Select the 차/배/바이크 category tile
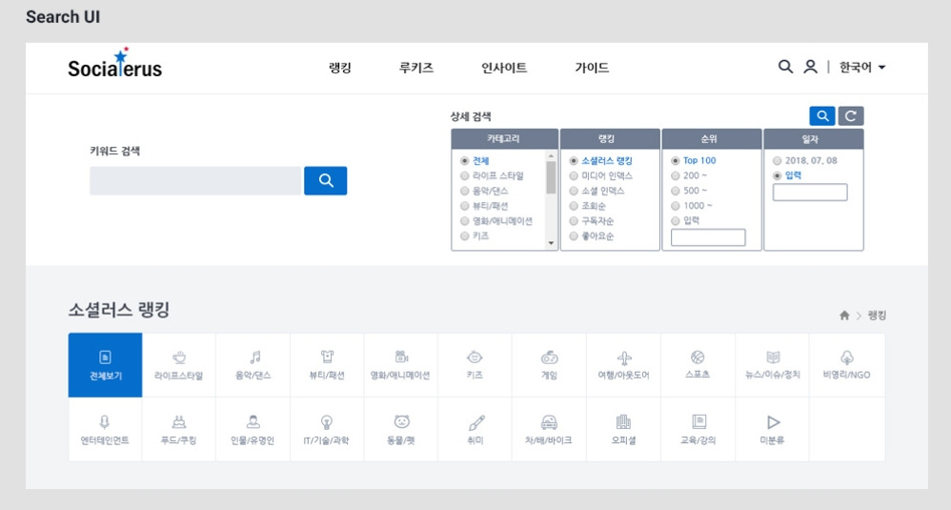Screen dimensions: 951x510 click(549, 430)
